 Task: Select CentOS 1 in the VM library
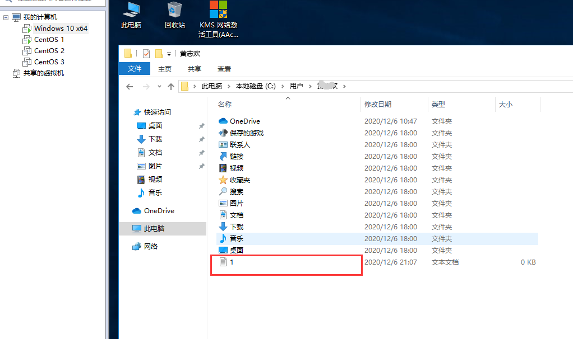49,39
